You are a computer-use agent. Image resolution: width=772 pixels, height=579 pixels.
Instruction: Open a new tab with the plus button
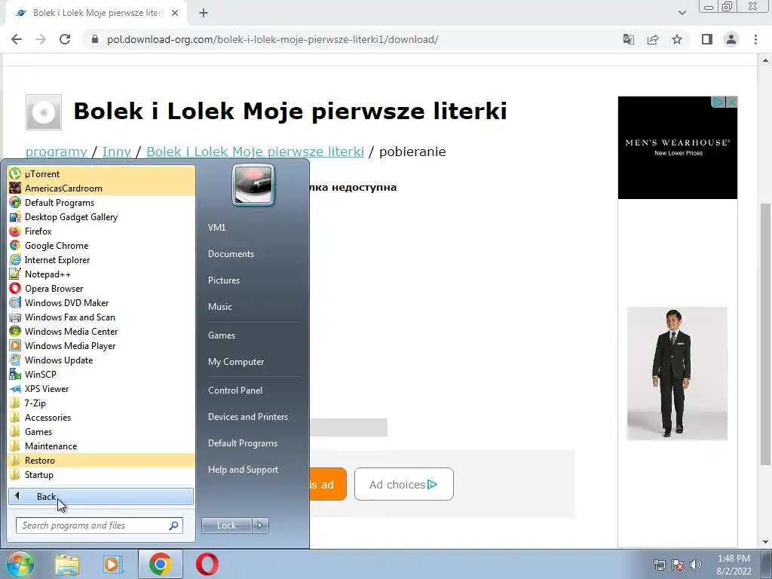click(x=204, y=13)
